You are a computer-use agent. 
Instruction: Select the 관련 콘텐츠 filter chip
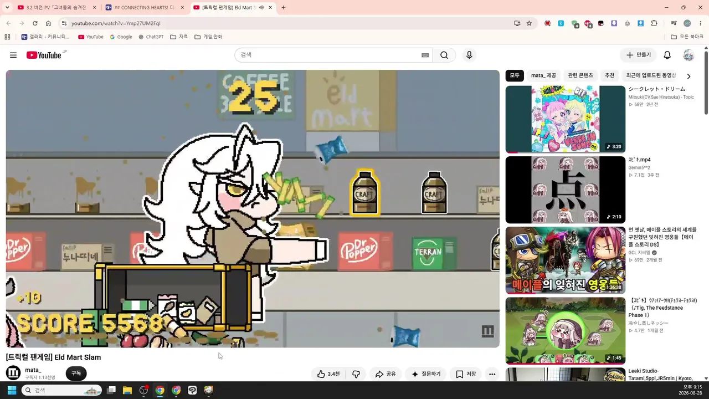(580, 75)
